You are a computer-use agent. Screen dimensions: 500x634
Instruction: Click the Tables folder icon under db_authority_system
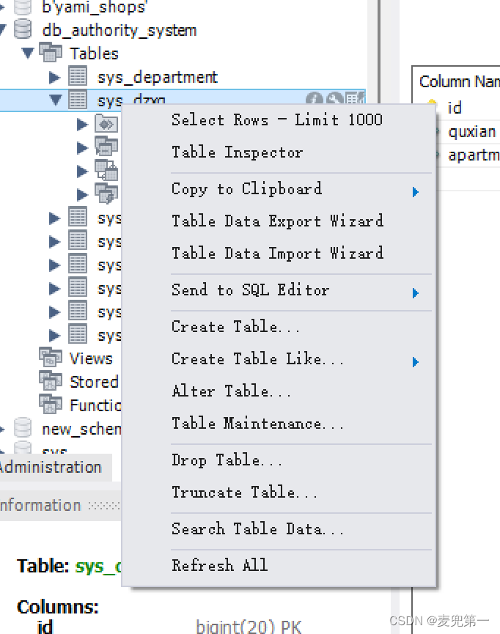coord(50,53)
